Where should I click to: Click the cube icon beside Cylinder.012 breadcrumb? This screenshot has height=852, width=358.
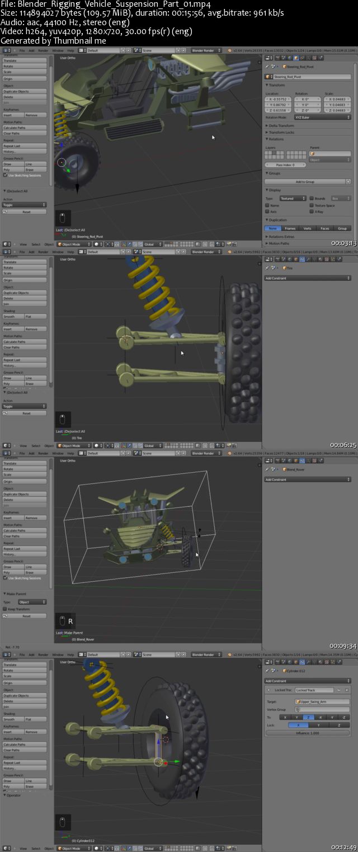(285, 670)
